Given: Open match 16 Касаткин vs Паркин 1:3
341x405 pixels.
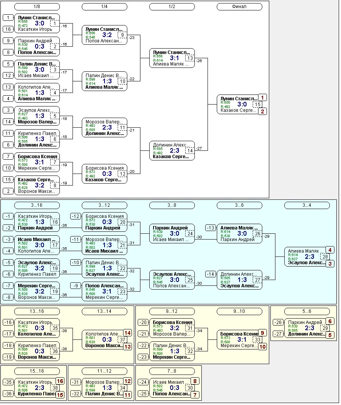Looking at the screenshot, I should 37,222.
